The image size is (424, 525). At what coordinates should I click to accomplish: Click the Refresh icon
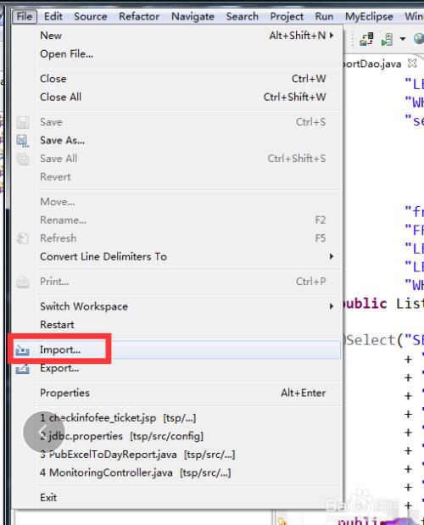click(22, 238)
